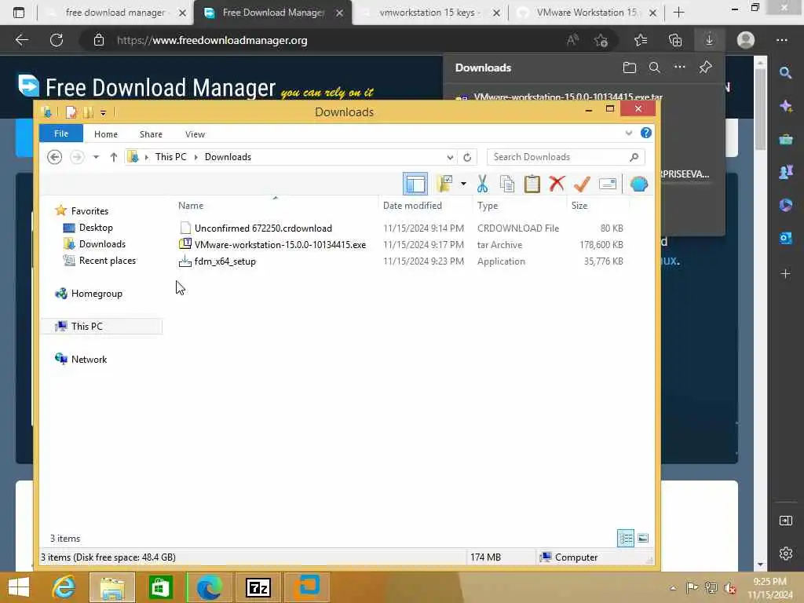804x603 pixels.
Task: Select Homegroup in navigation pane
Action: [x=97, y=294]
